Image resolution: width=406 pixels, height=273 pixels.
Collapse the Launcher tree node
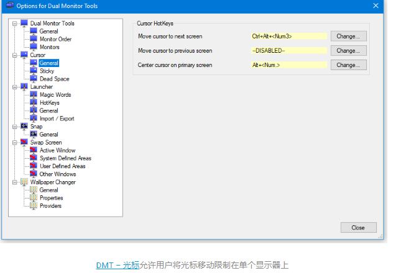15,87
